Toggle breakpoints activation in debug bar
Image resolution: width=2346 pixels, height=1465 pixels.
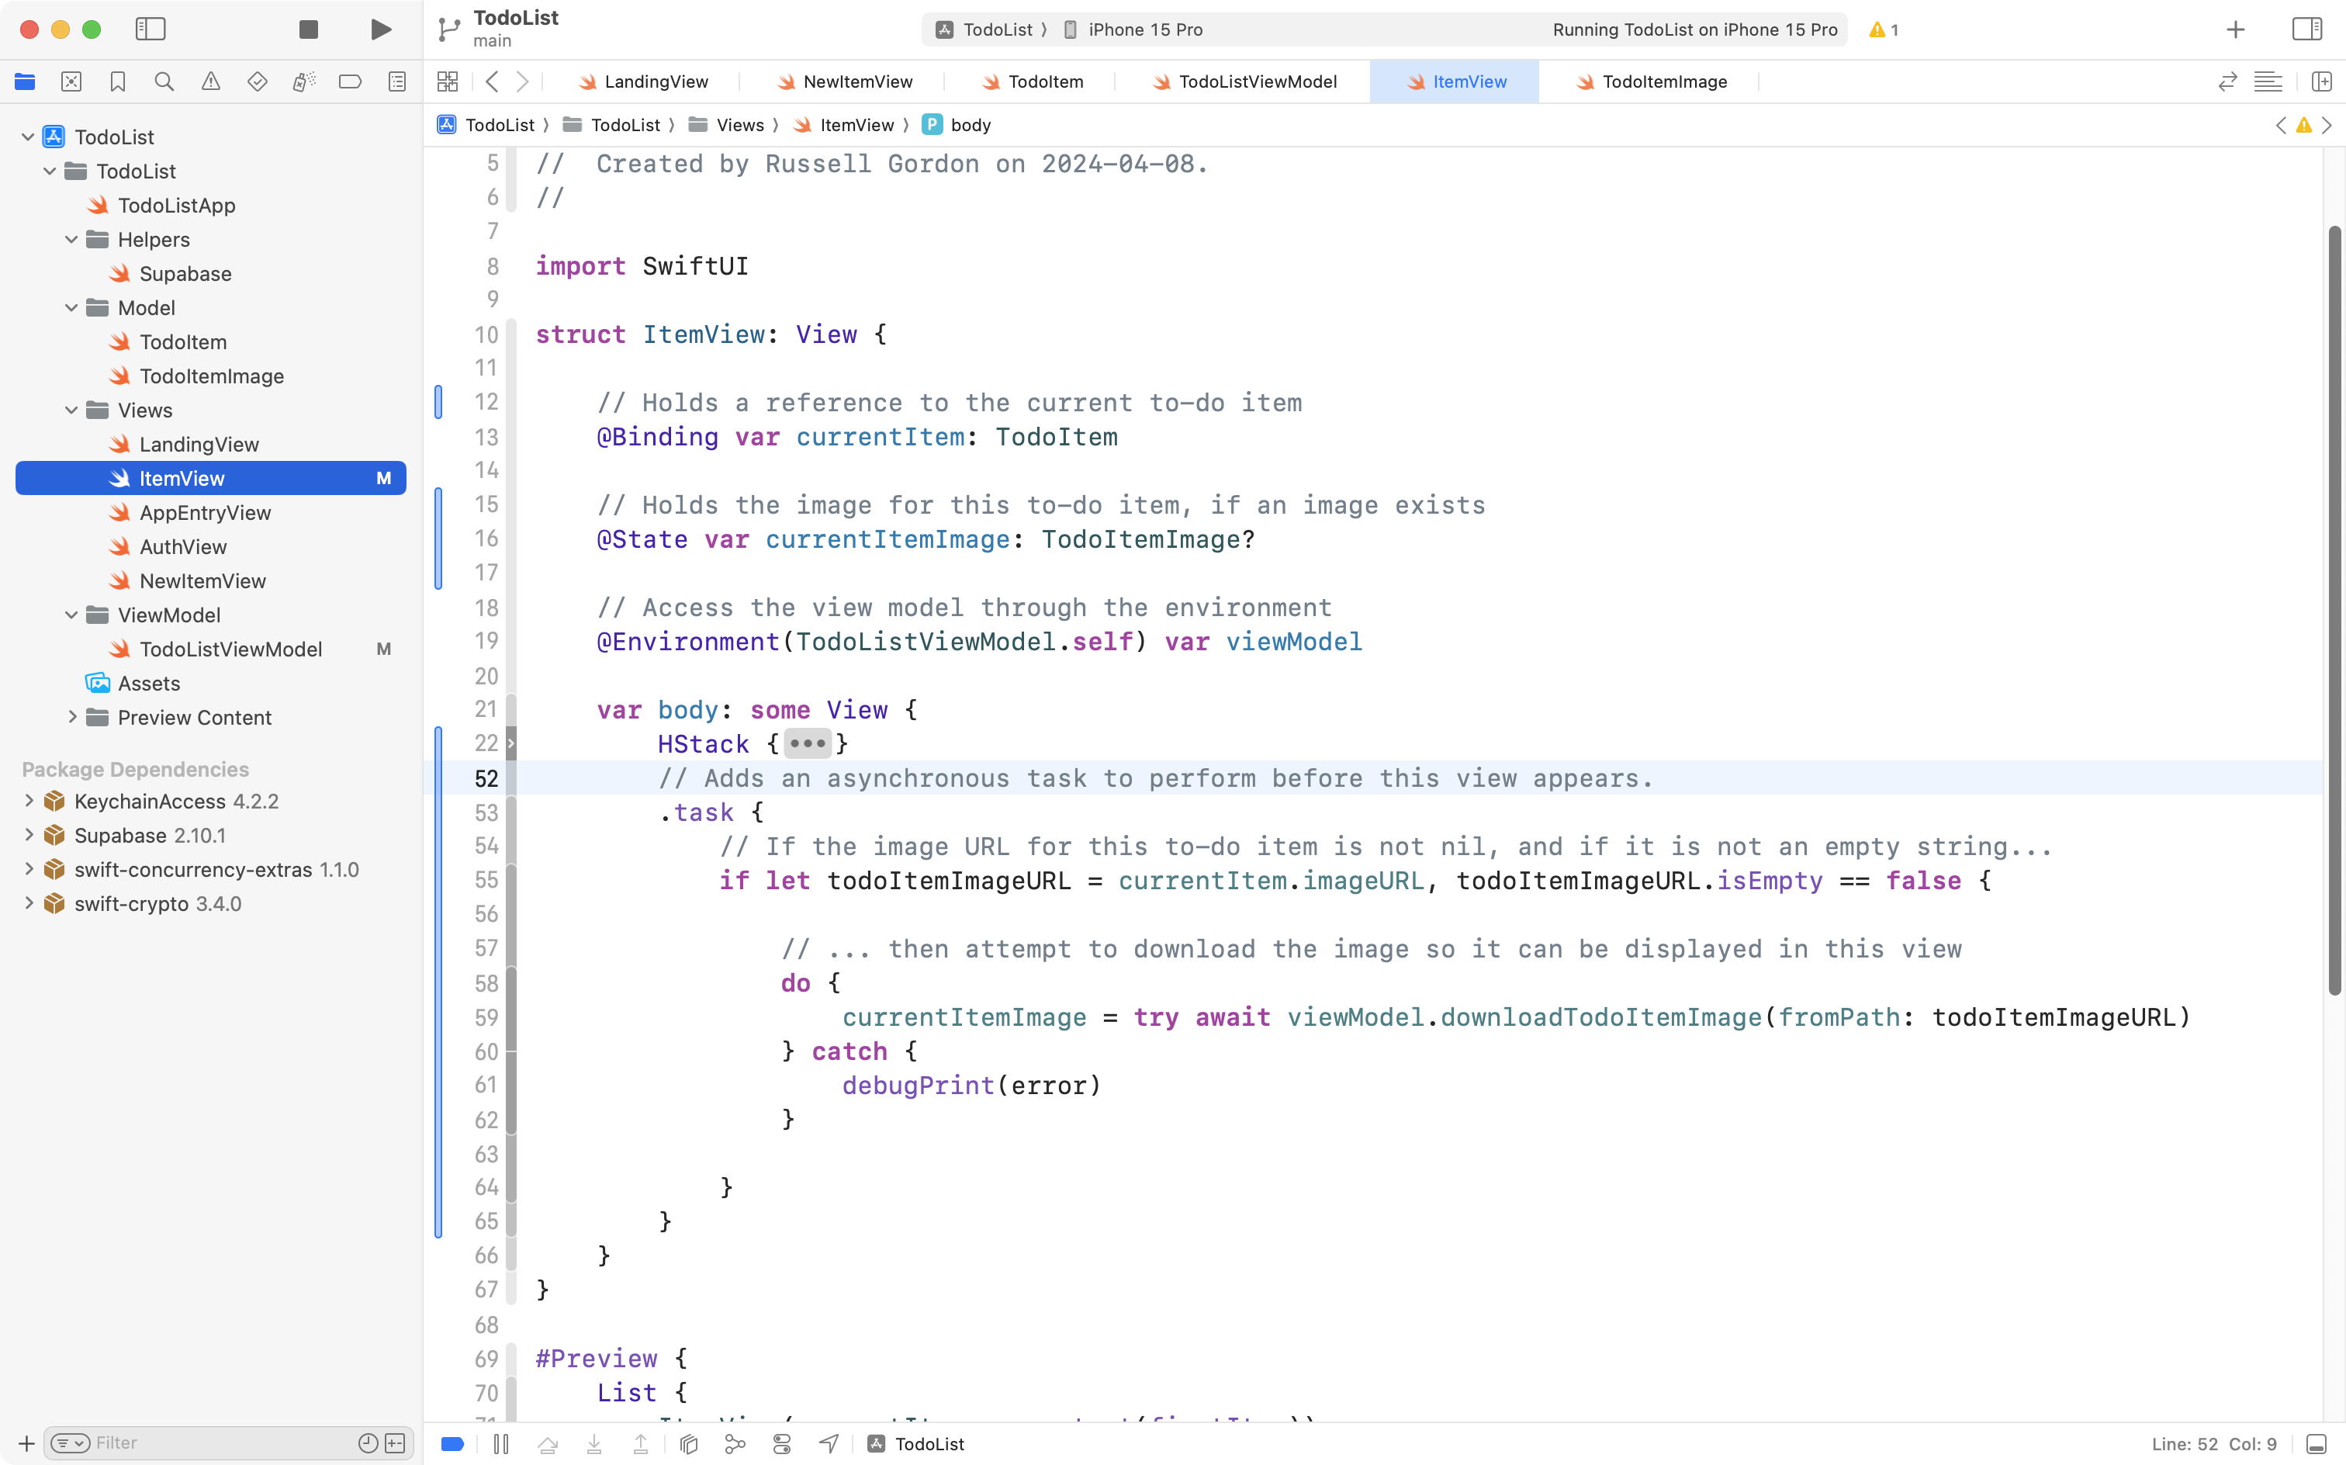(x=452, y=1442)
